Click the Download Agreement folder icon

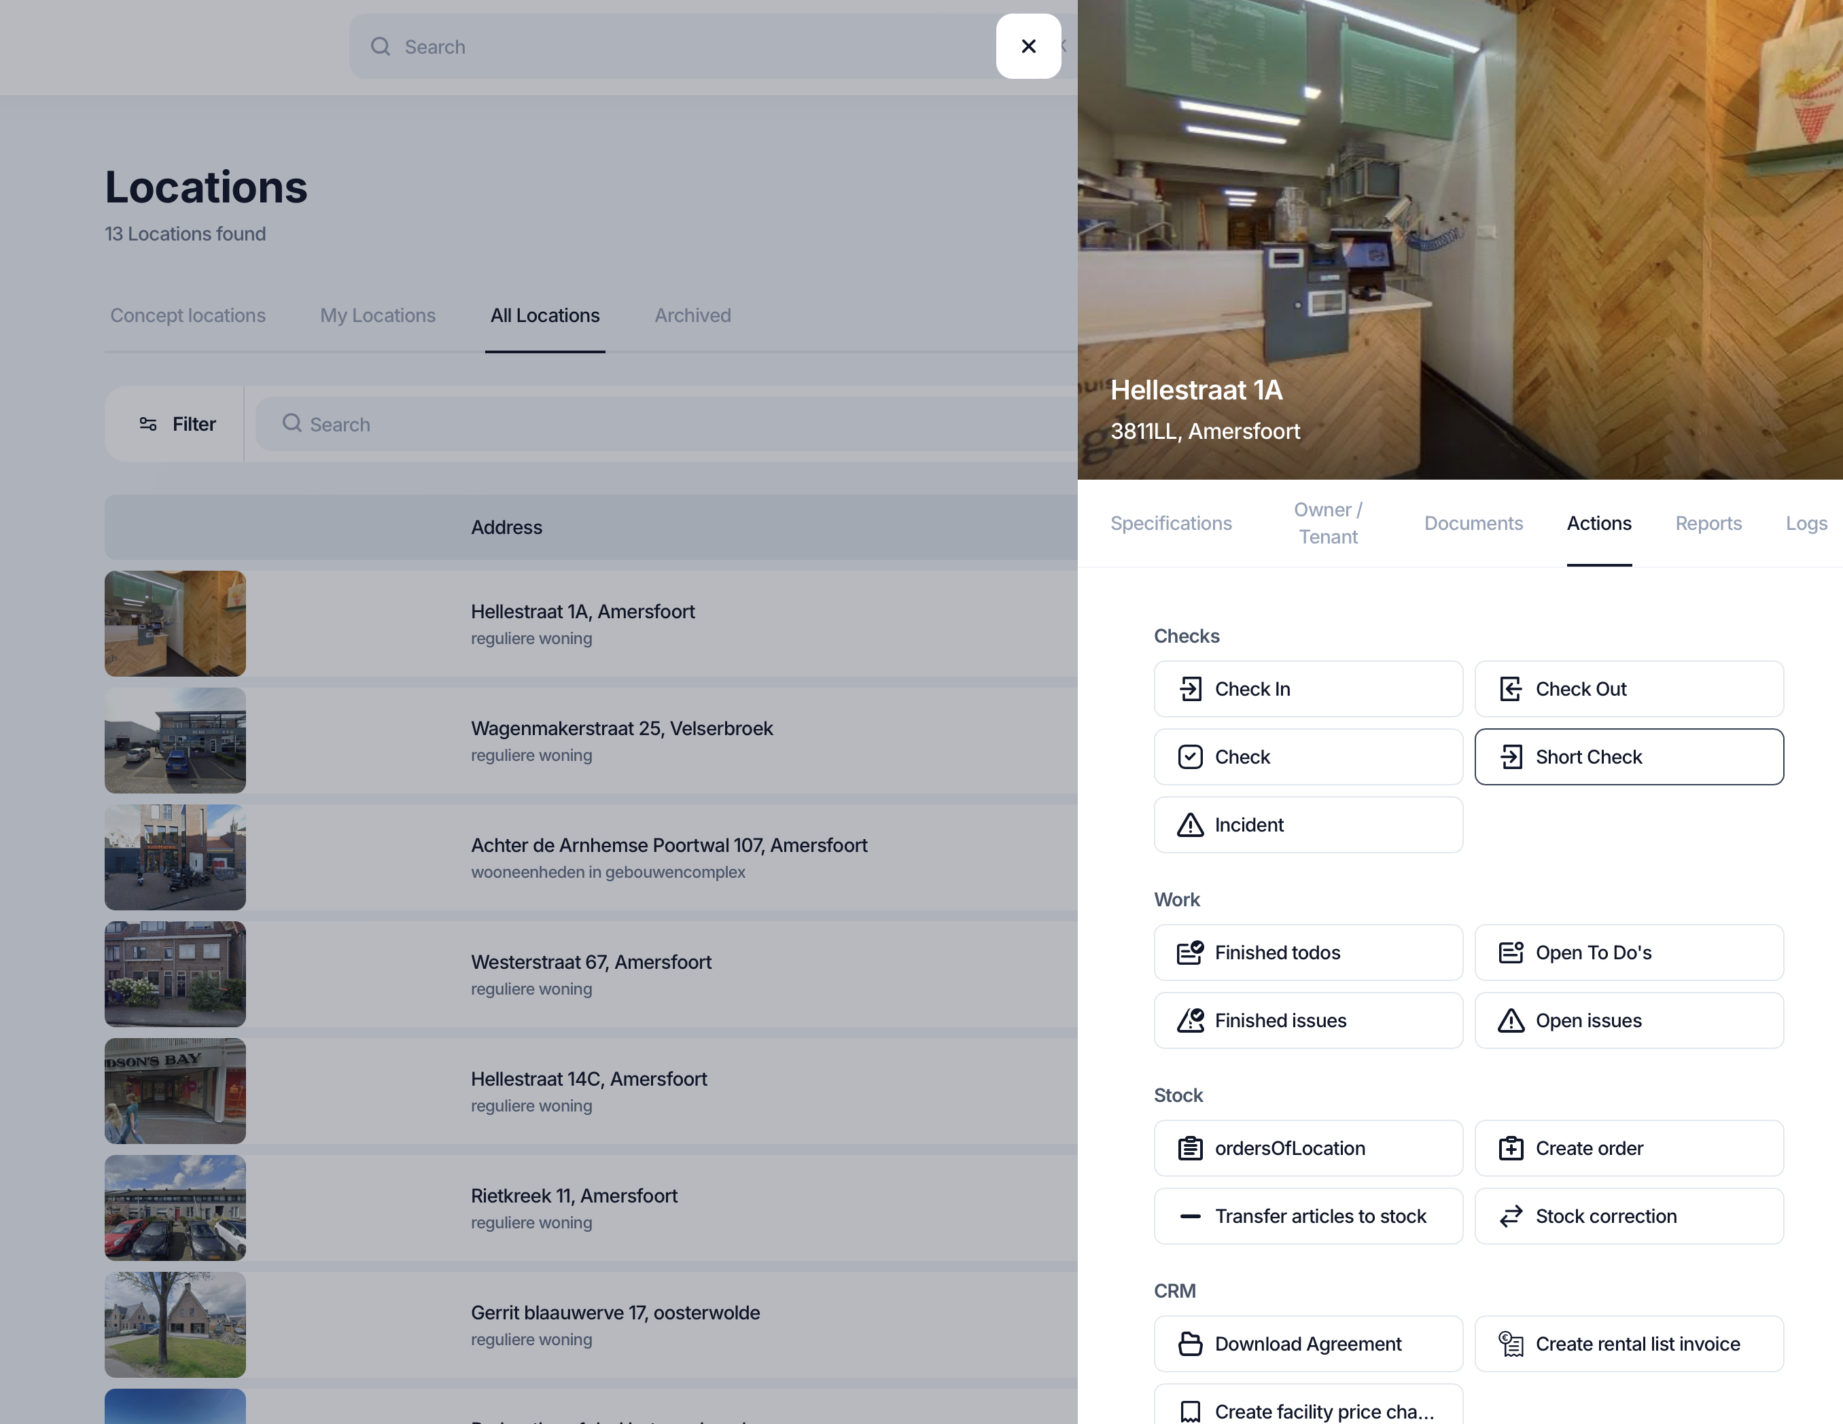1190,1344
